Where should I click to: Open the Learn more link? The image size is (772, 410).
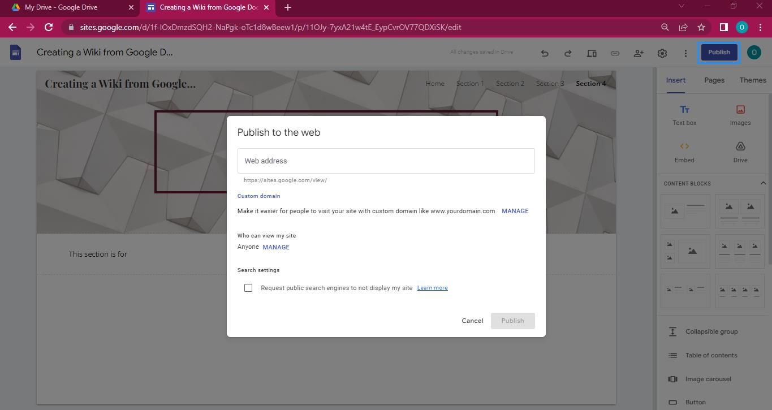tap(432, 288)
